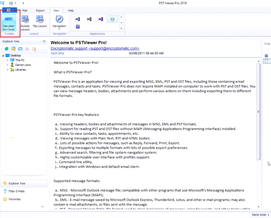The height and width of the screenshot is (218, 271).
Task: Expand the This PC tree node
Action: coord(8,60)
